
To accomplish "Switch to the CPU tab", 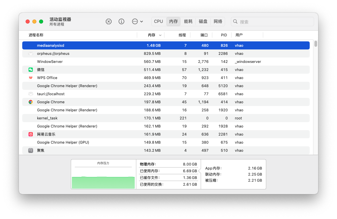I will 158,22.
